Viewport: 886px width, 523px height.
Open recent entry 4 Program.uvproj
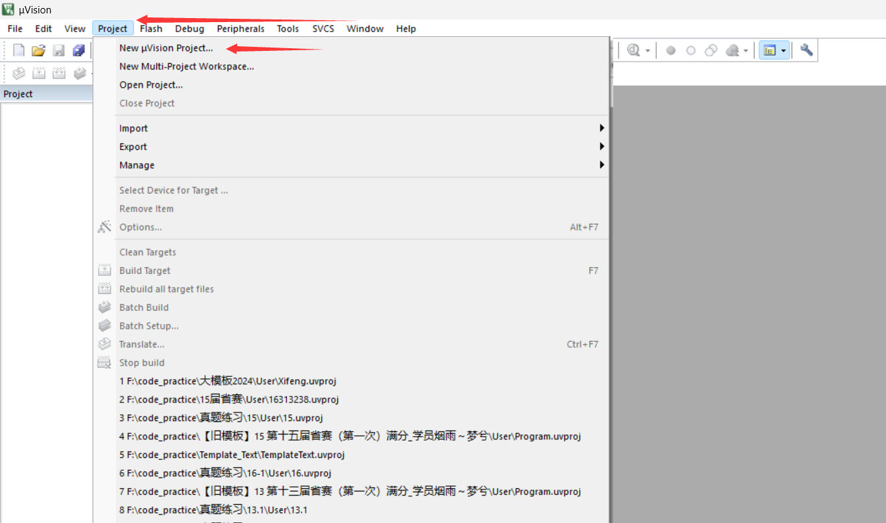coord(351,436)
